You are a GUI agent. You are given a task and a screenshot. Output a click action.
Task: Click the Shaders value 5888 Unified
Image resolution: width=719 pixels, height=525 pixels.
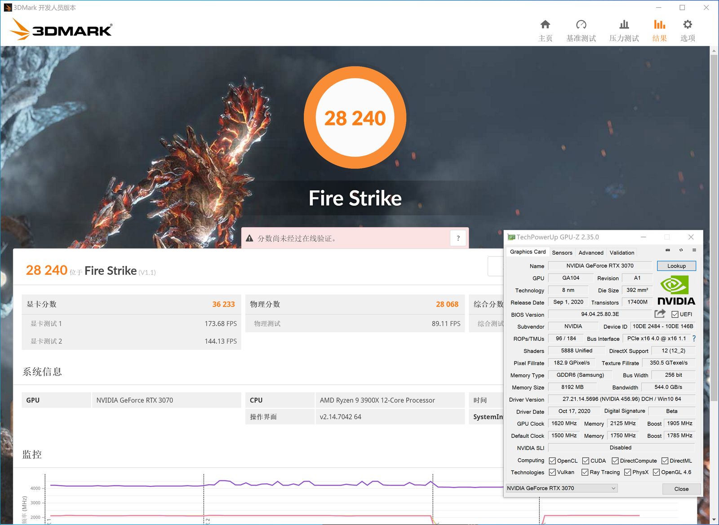[577, 351]
